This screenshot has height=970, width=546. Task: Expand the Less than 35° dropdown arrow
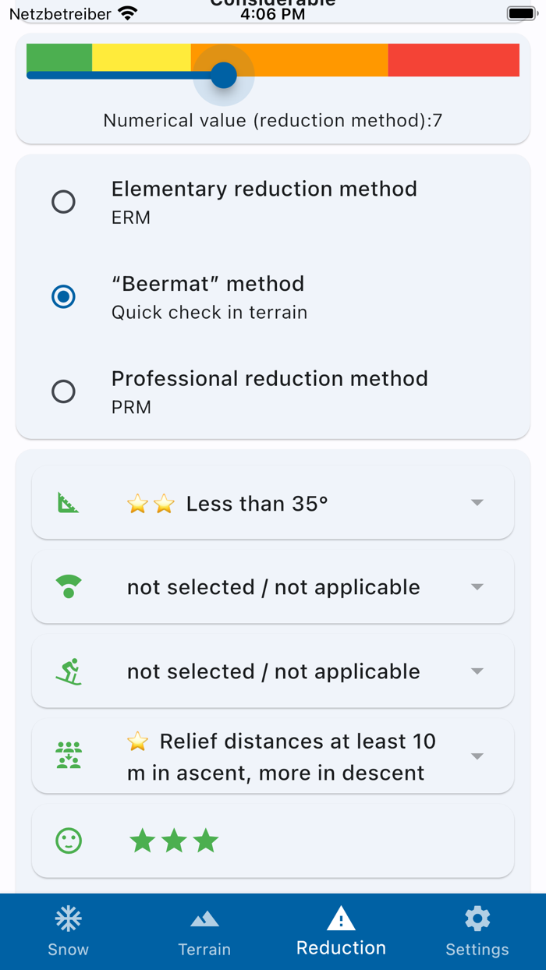(477, 503)
